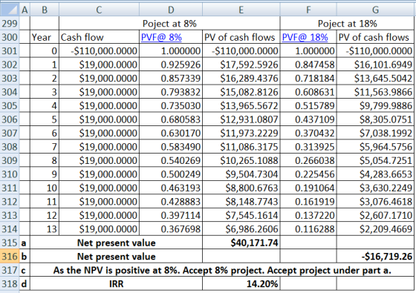Select row 316 header
Viewport: 416px width, 293px height.
[x=10, y=256]
